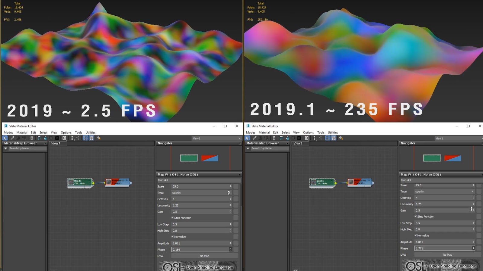Viewport: 483px width, 271px height.
Task: Click UVW No Map button, 2.5 FPS editor
Action: [205, 256]
